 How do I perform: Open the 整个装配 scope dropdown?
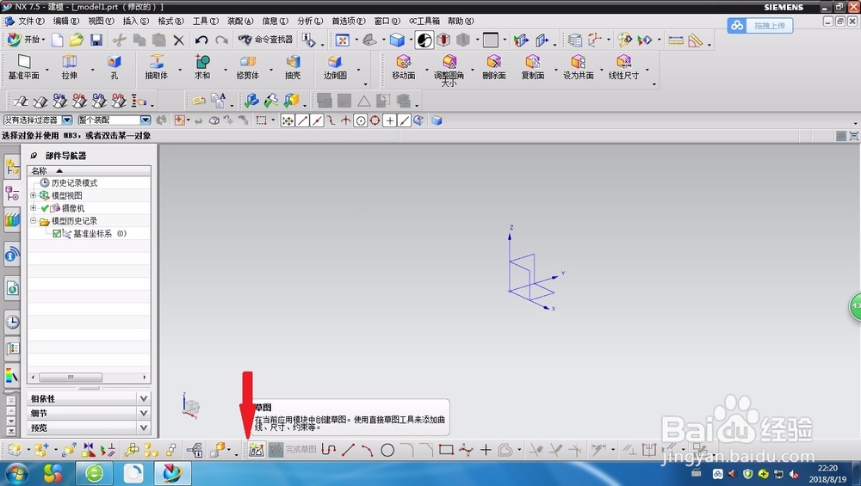click(x=146, y=120)
